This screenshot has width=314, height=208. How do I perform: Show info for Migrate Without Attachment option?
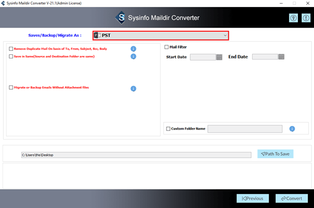[133, 89]
